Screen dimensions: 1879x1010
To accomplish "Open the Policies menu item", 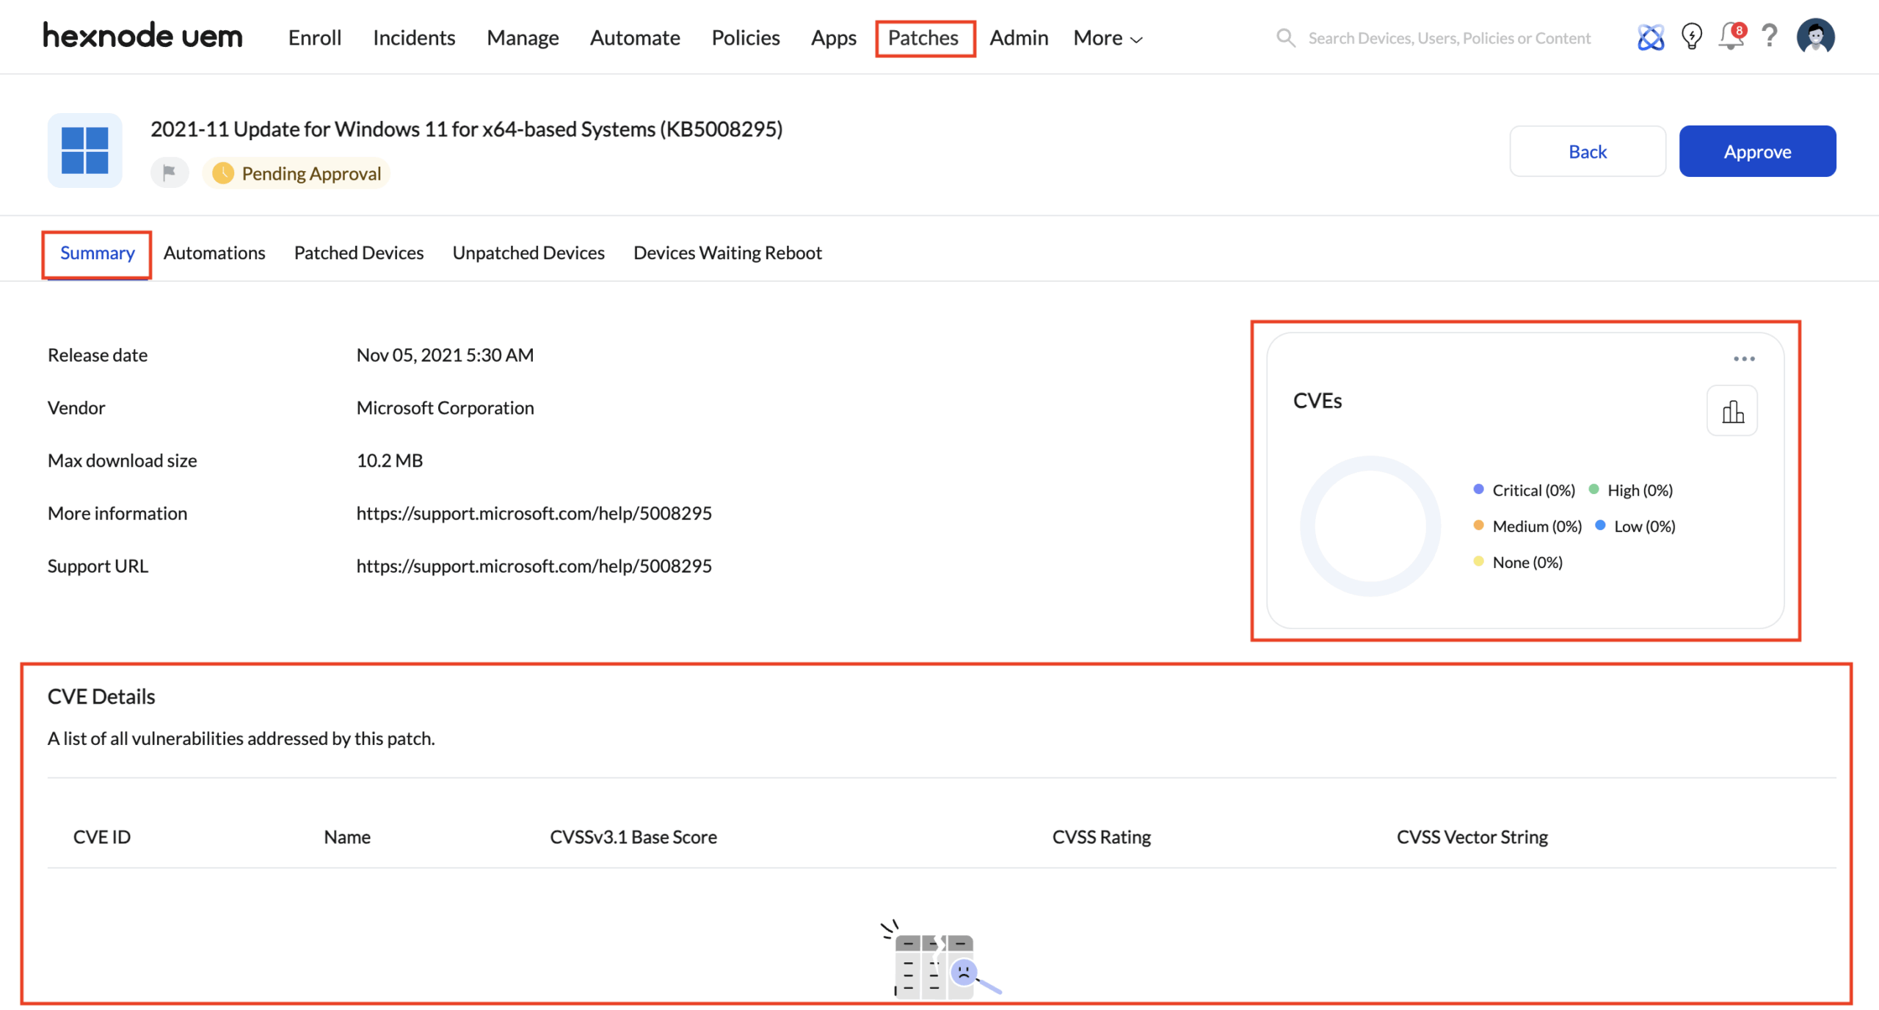I will click(745, 37).
